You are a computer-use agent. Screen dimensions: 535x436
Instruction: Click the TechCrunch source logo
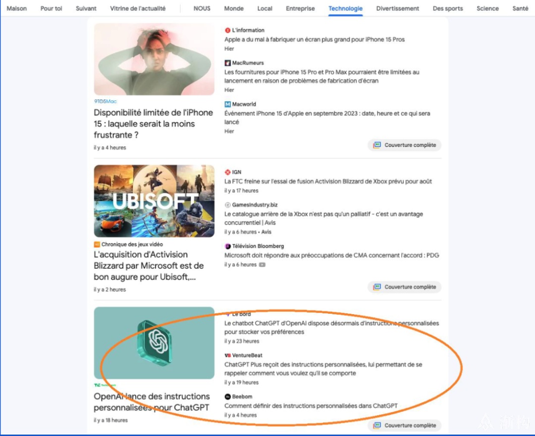pos(105,385)
